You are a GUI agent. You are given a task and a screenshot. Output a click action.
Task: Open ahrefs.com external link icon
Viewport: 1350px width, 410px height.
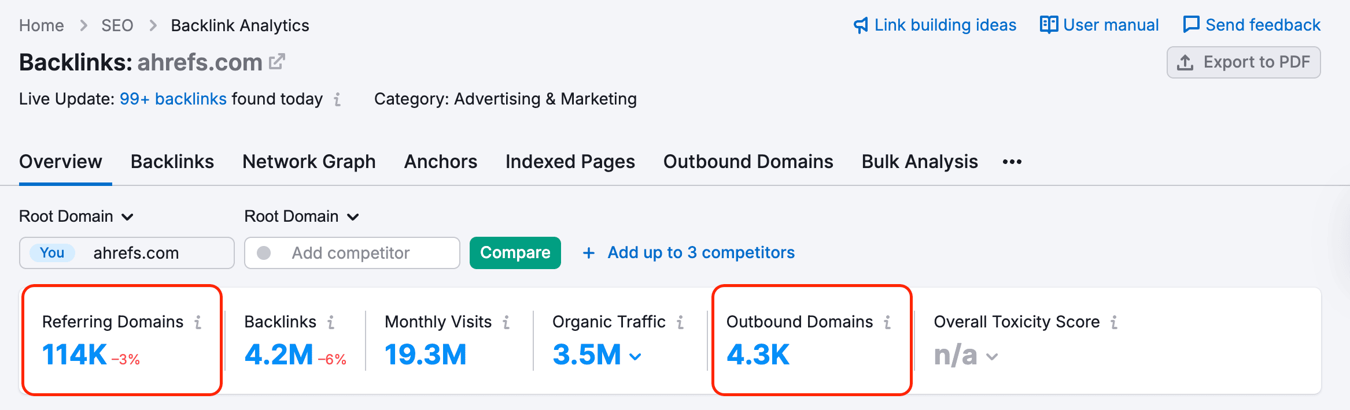[x=278, y=61]
